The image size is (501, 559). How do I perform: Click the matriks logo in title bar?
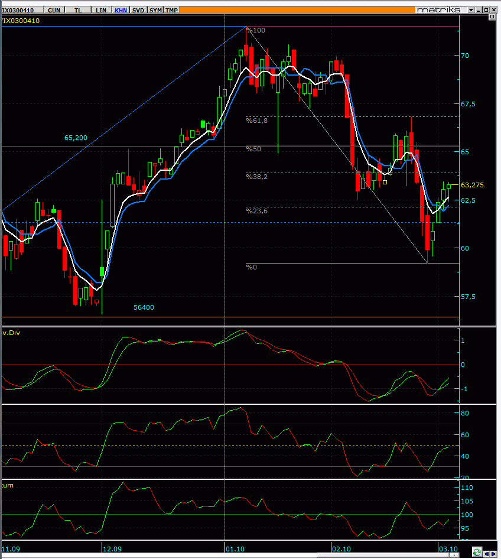[438, 10]
